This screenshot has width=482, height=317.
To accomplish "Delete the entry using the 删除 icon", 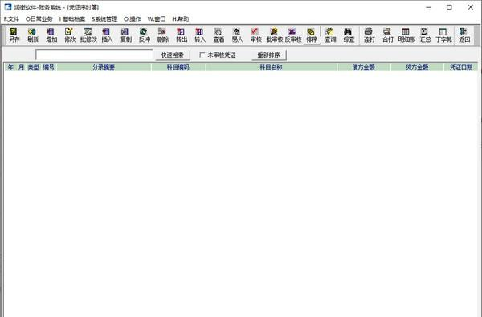I will pyautogui.click(x=163, y=35).
